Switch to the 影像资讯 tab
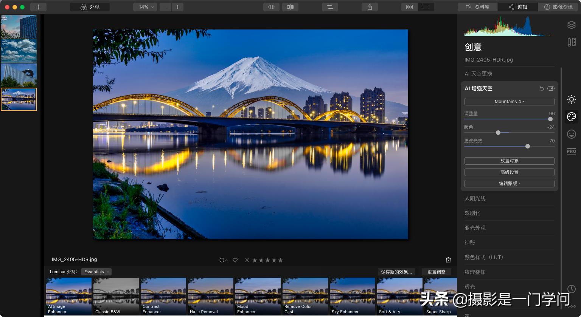581x317 pixels. [558, 7]
